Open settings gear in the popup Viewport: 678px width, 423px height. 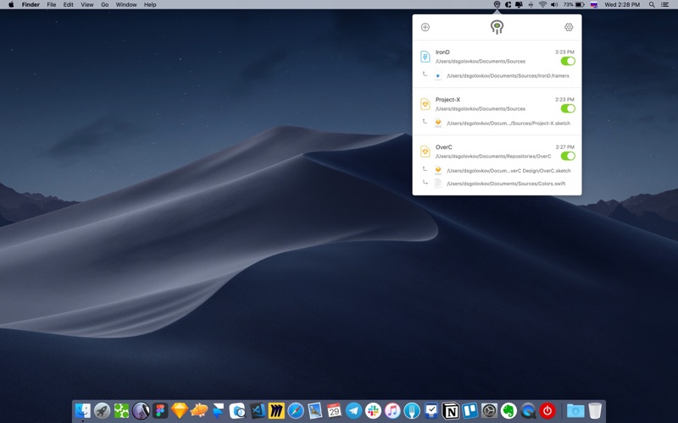pyautogui.click(x=569, y=27)
